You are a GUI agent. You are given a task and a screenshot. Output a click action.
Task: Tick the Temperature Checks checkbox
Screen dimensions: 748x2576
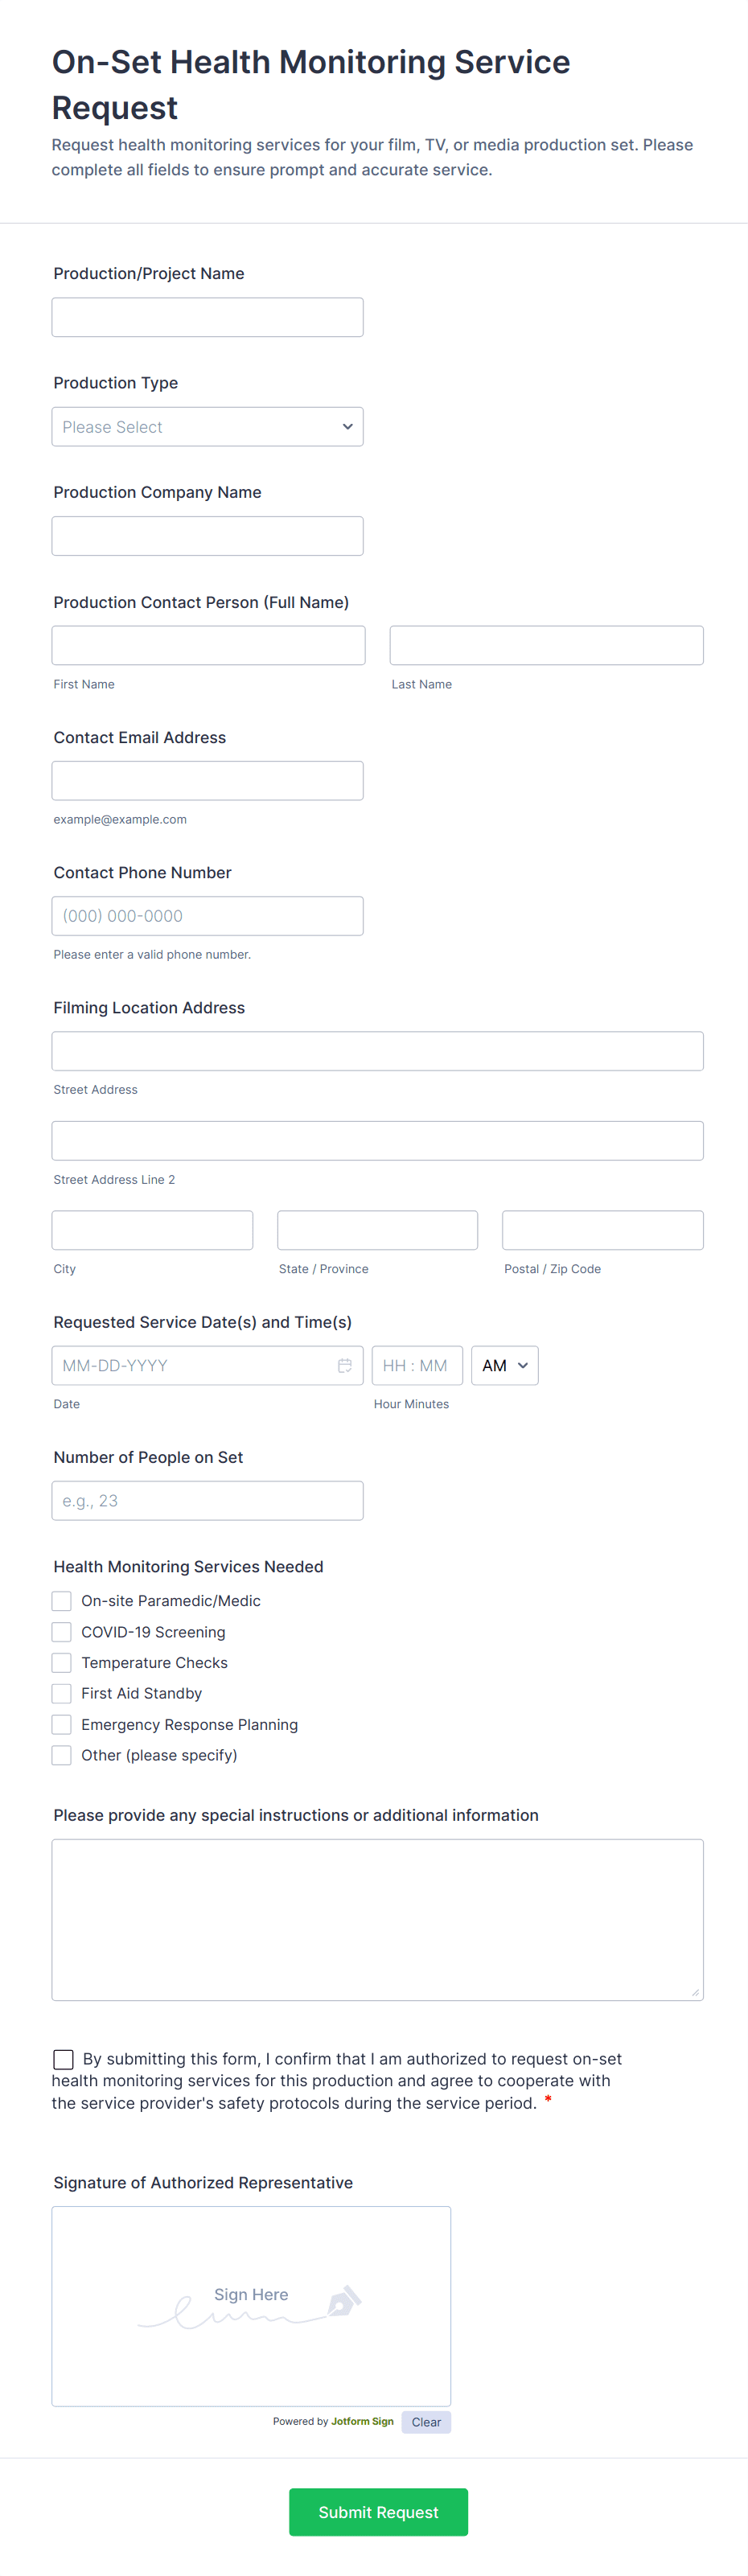(x=62, y=1663)
